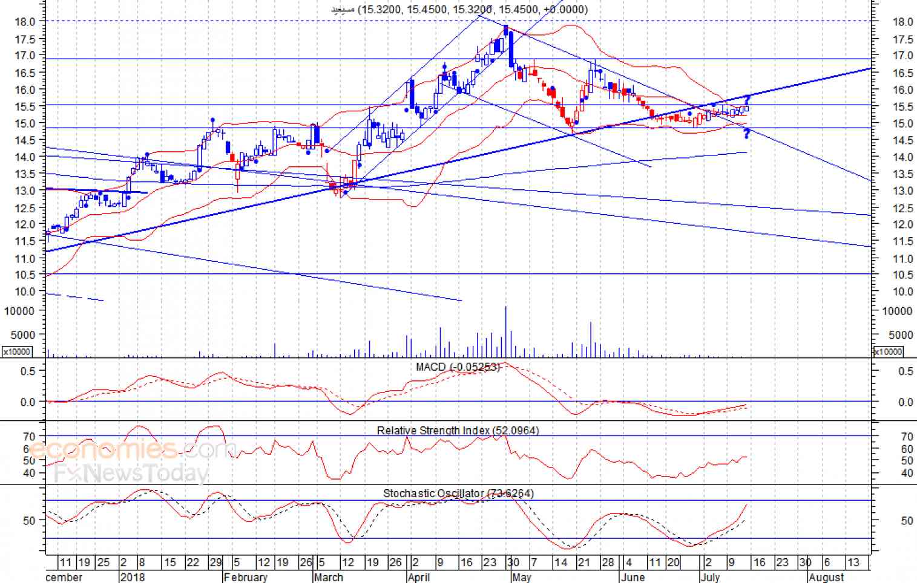The width and height of the screenshot is (917, 583).
Task: Select the Relative Strength Index label
Action: 458,431
